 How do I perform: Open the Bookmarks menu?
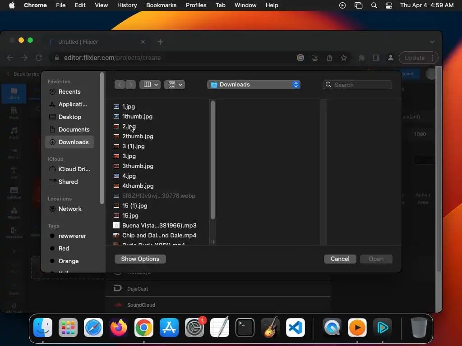[x=161, y=5]
